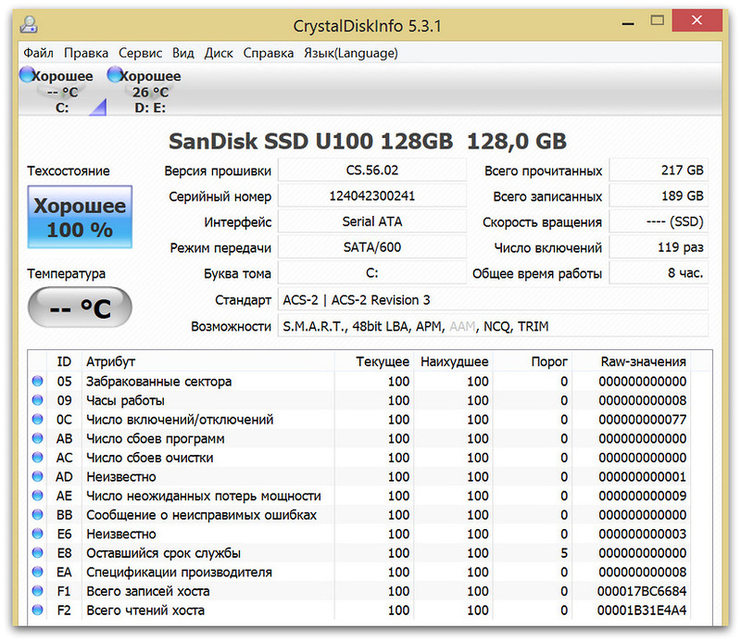Click status orb of row F2 Всего чтений хоста
The image size is (741, 642).
[37, 610]
